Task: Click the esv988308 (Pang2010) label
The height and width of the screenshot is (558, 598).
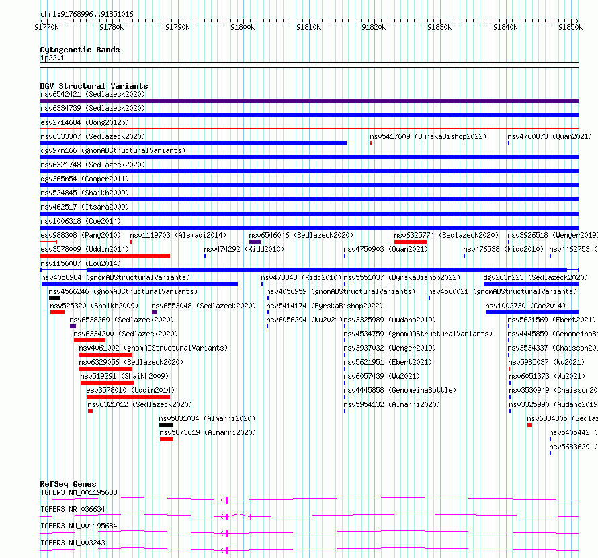Action: point(81,235)
